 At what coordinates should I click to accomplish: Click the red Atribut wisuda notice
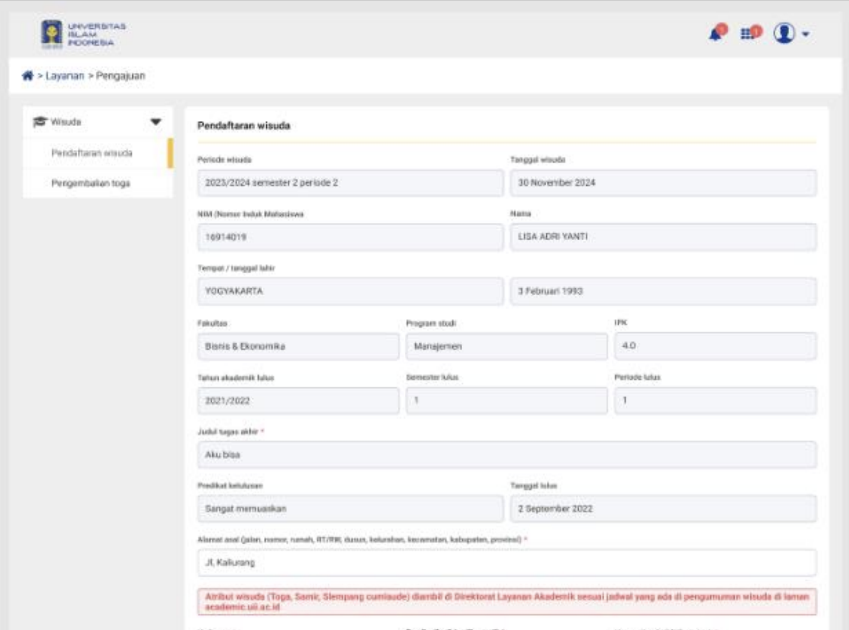point(506,602)
